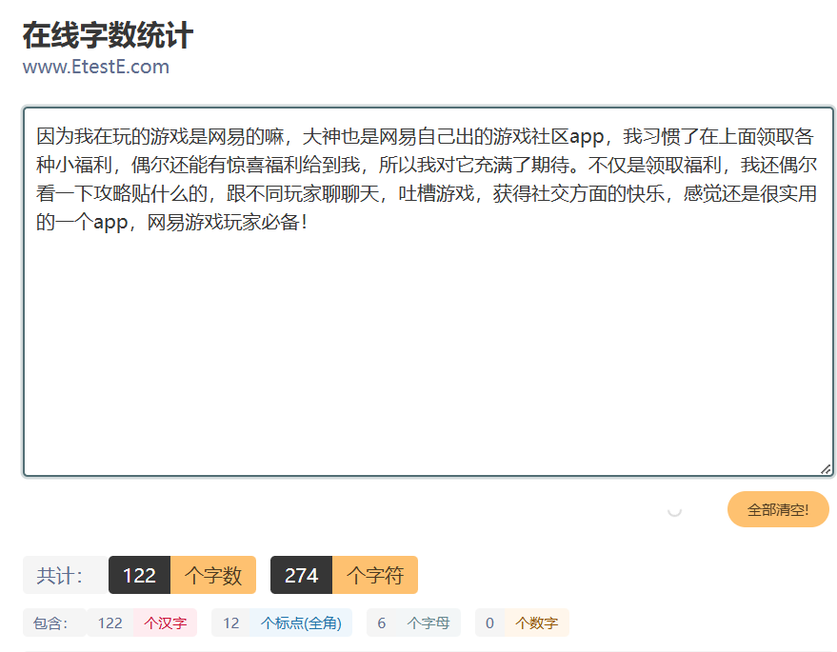The width and height of the screenshot is (837, 652).
Task: Open the www.EtestE.com link
Action: (x=96, y=67)
